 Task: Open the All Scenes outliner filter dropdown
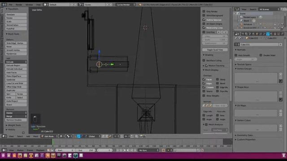[269, 9]
